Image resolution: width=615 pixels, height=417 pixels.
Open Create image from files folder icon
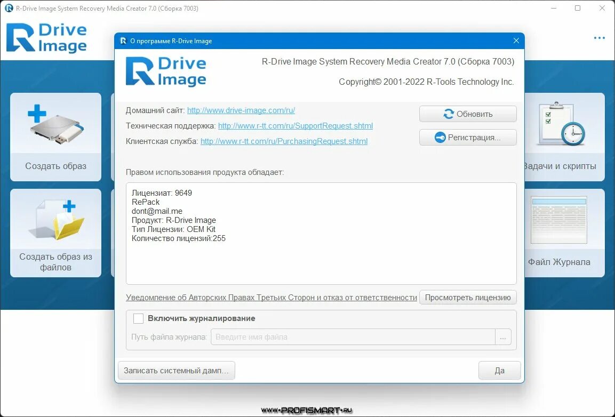57,220
